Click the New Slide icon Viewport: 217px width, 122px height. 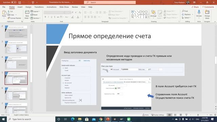27,13
